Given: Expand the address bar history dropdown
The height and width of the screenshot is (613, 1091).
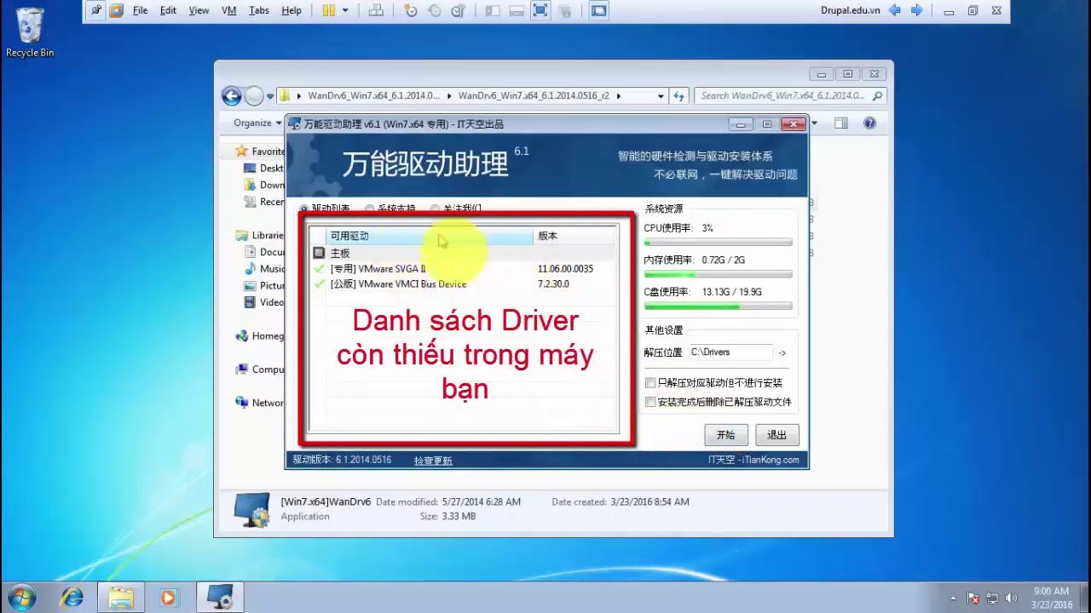Looking at the screenshot, I should tap(660, 96).
